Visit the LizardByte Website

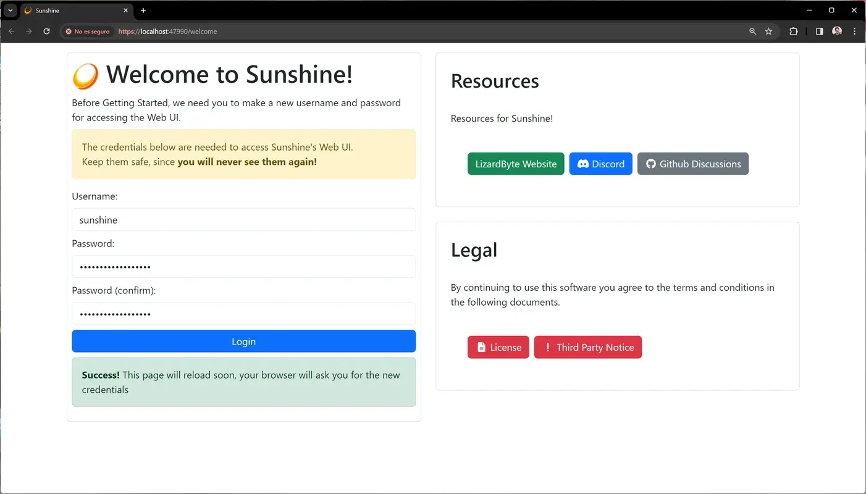point(515,164)
